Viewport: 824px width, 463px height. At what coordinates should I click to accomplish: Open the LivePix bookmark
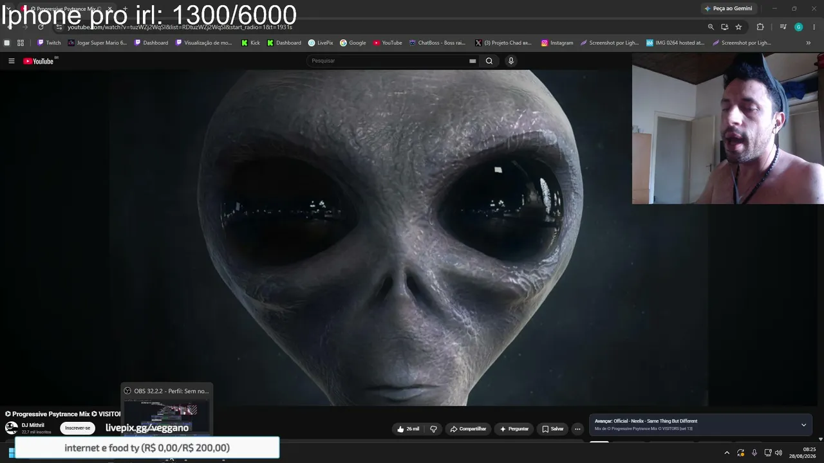click(x=321, y=43)
